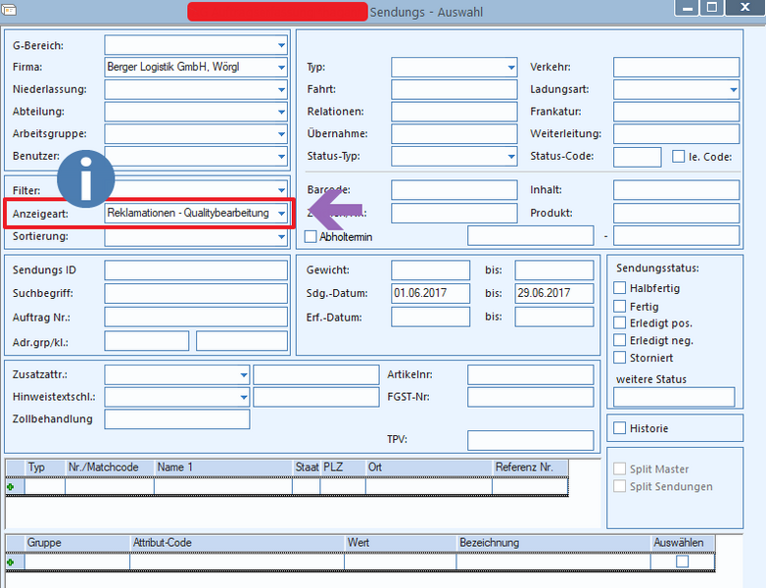
Task: Click the Relationen input field
Action: point(455,112)
